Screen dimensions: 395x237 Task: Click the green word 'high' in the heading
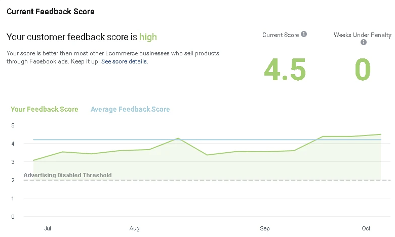[148, 37]
